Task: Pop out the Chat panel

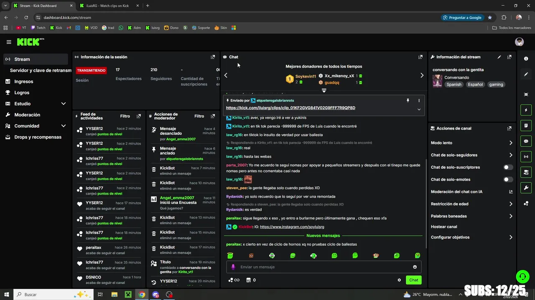Action: coord(420,57)
